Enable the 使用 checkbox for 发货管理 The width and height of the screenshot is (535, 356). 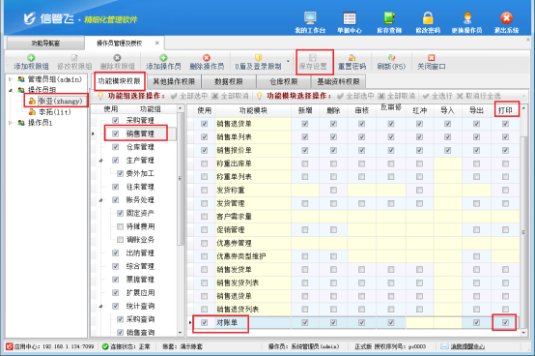click(204, 203)
